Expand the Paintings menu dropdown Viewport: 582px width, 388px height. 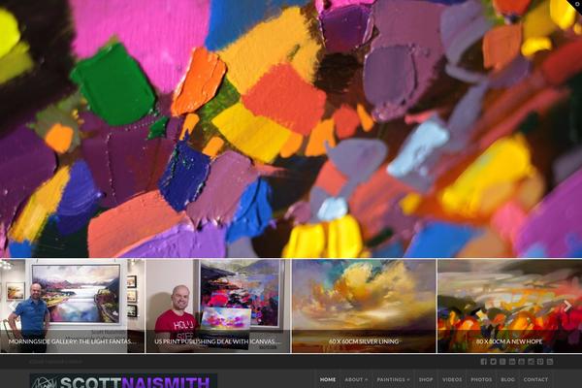coord(393,379)
